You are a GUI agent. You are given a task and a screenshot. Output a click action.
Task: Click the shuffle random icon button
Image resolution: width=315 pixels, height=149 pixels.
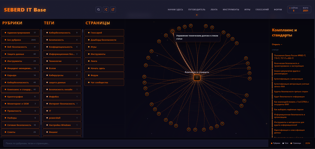click(x=106, y=10)
